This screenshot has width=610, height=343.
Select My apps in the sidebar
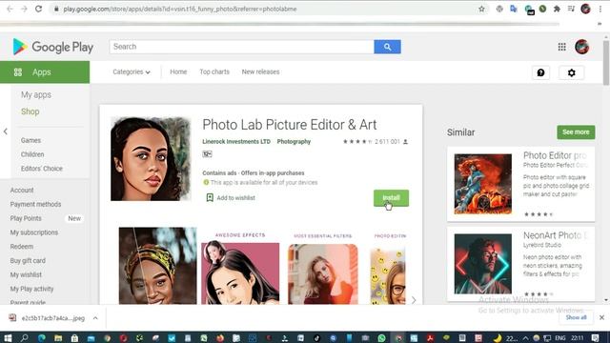pos(36,95)
